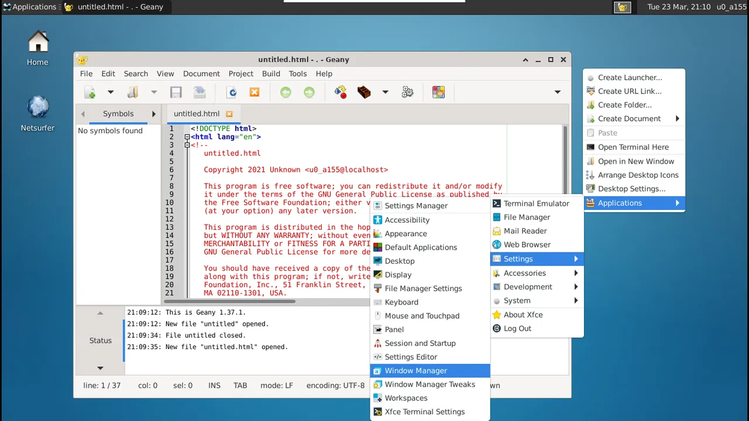Select the Status message tab
The image size is (749, 421).
[x=100, y=340]
